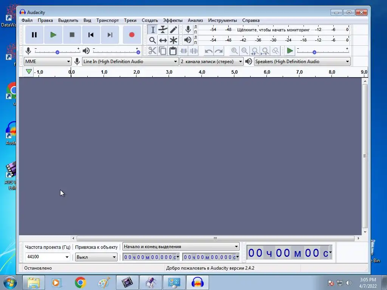Click the playback level meter scale
The width and height of the screenshot is (387, 290).
pyautogui.click(x=274, y=40)
